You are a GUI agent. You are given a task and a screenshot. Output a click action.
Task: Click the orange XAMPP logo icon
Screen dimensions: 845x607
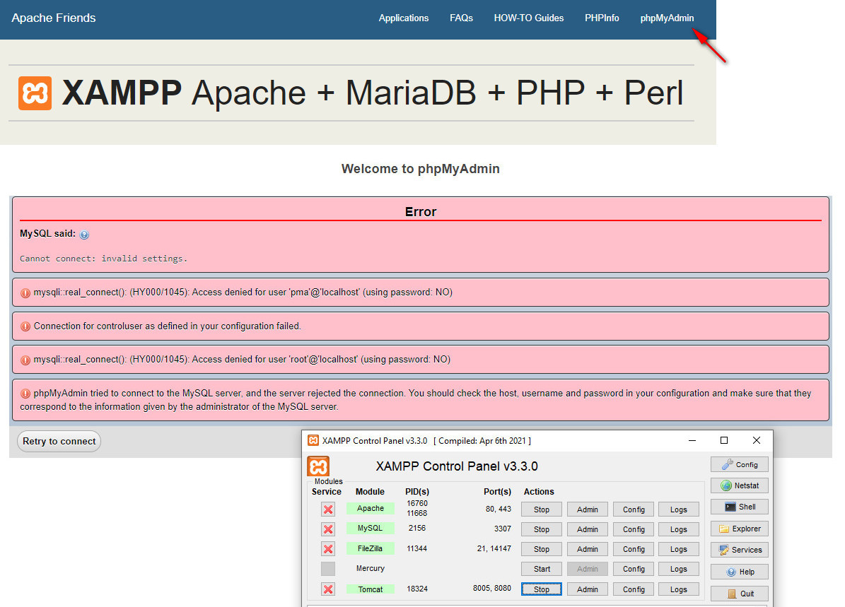[x=35, y=93]
